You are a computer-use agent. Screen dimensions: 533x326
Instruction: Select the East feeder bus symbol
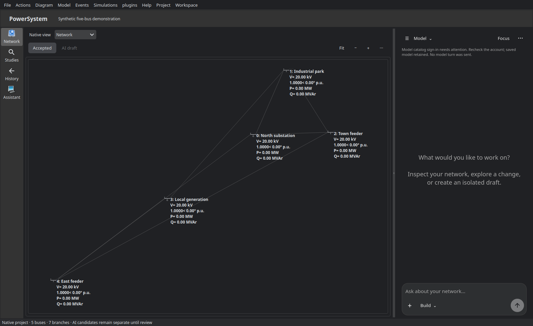point(53,280)
